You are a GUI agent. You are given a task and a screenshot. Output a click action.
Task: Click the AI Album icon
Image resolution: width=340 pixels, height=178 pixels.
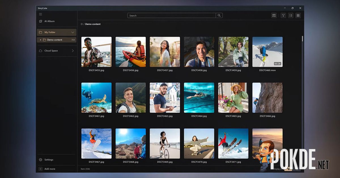click(x=41, y=21)
